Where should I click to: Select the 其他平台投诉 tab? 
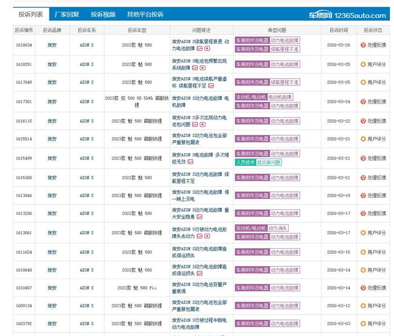[x=145, y=15]
